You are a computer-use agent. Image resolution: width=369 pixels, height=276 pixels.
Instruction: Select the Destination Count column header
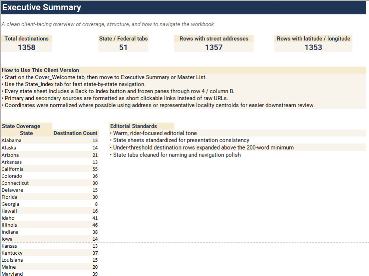tap(75, 133)
